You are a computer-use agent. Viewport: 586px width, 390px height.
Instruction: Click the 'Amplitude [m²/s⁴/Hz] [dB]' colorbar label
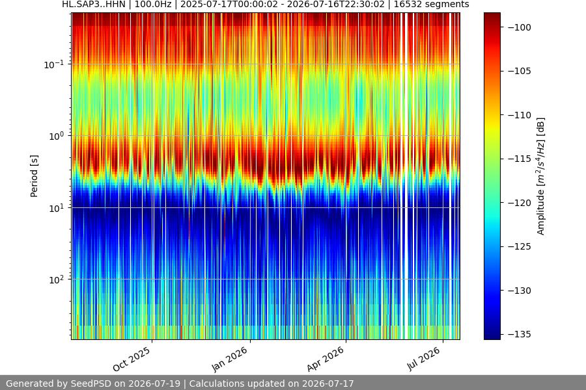click(x=541, y=176)
